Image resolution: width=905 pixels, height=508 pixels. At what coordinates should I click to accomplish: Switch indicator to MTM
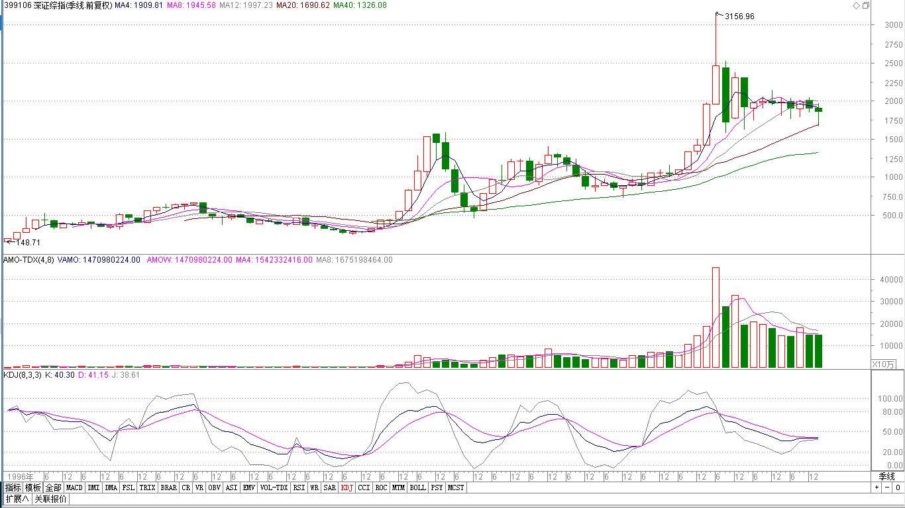[398, 487]
